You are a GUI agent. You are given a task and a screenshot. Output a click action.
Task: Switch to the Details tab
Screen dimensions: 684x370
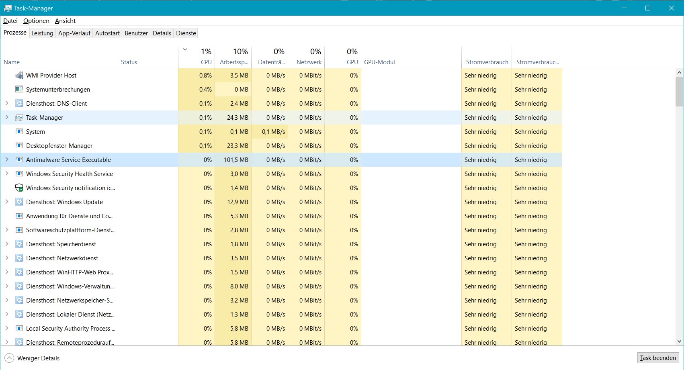point(162,33)
